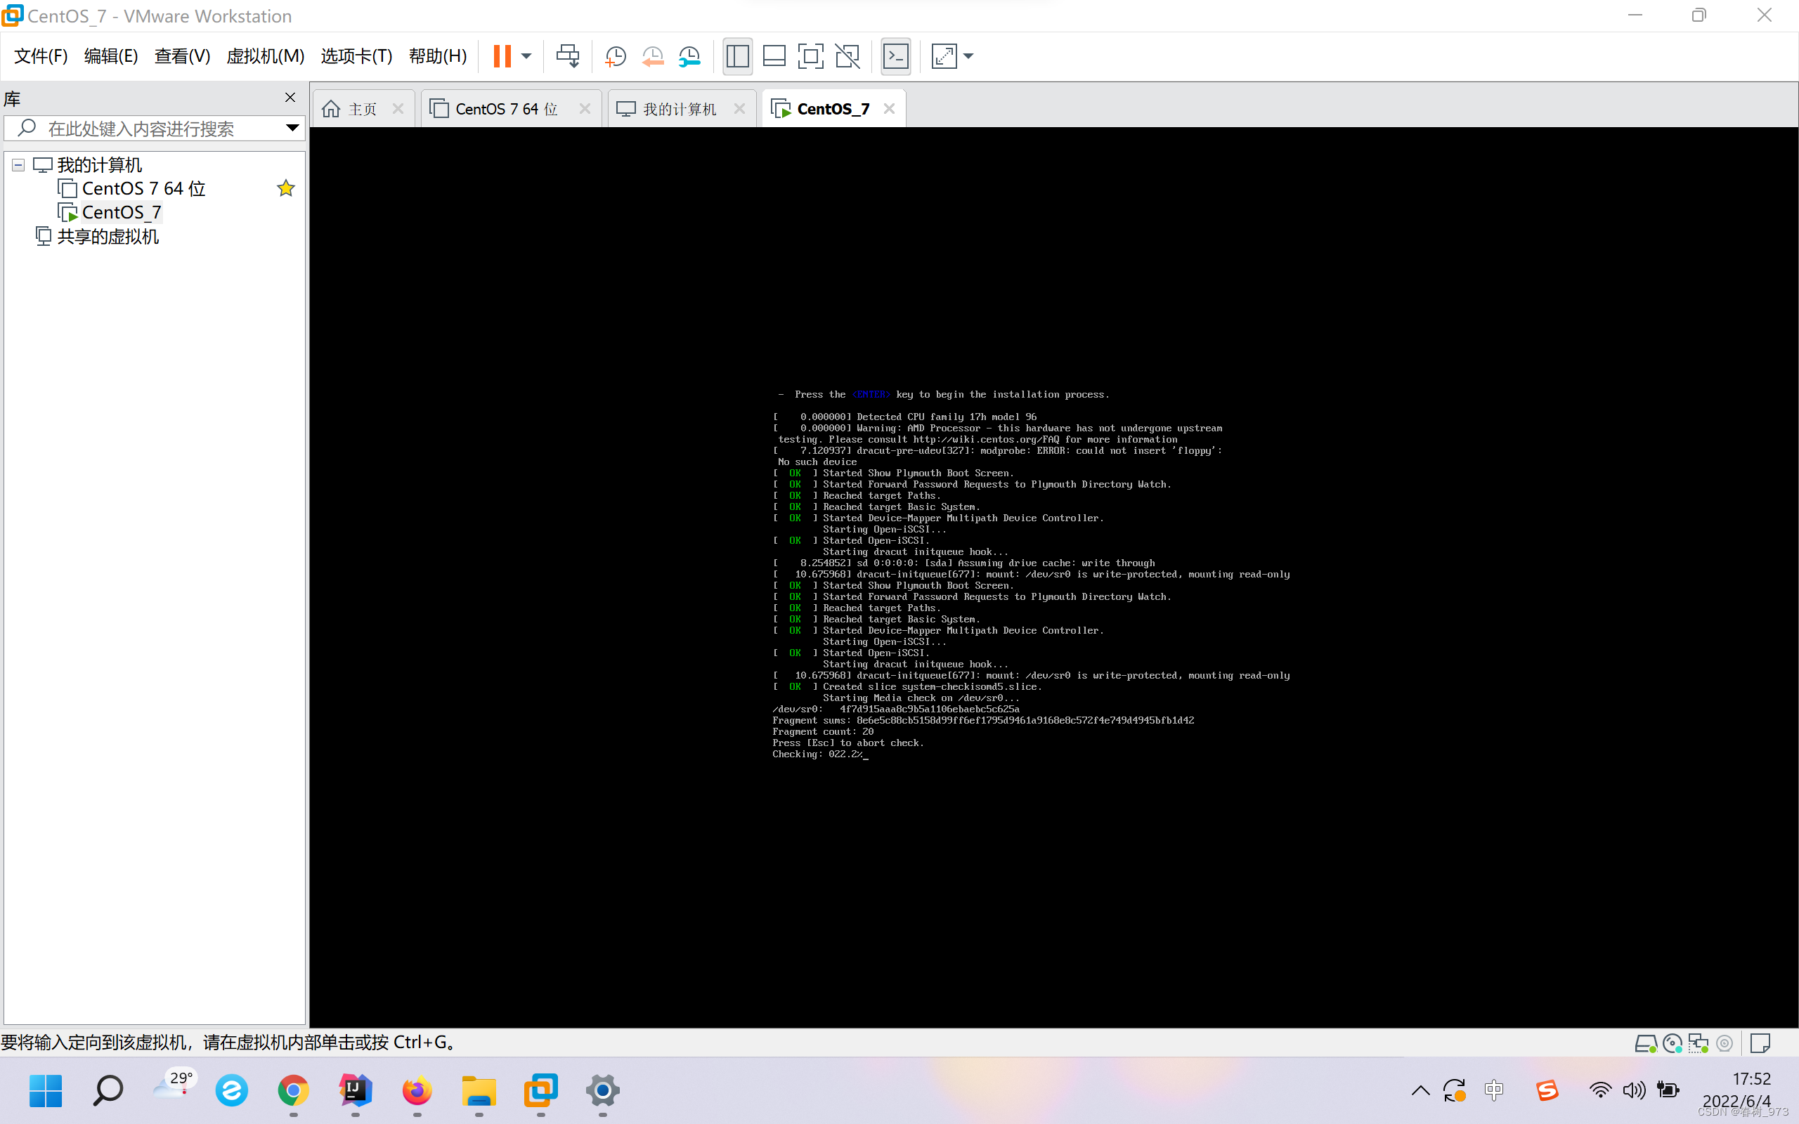Image resolution: width=1799 pixels, height=1124 pixels.
Task: Switch to the CentOS 7 64 位 tab
Action: 505,110
